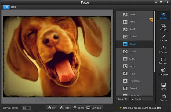Share the photo with Share icon
The height and width of the screenshot is (112, 171).
click(x=163, y=98)
